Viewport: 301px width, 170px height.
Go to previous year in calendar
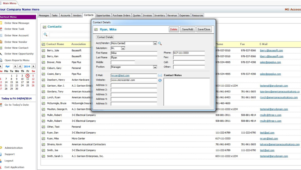[20, 66]
